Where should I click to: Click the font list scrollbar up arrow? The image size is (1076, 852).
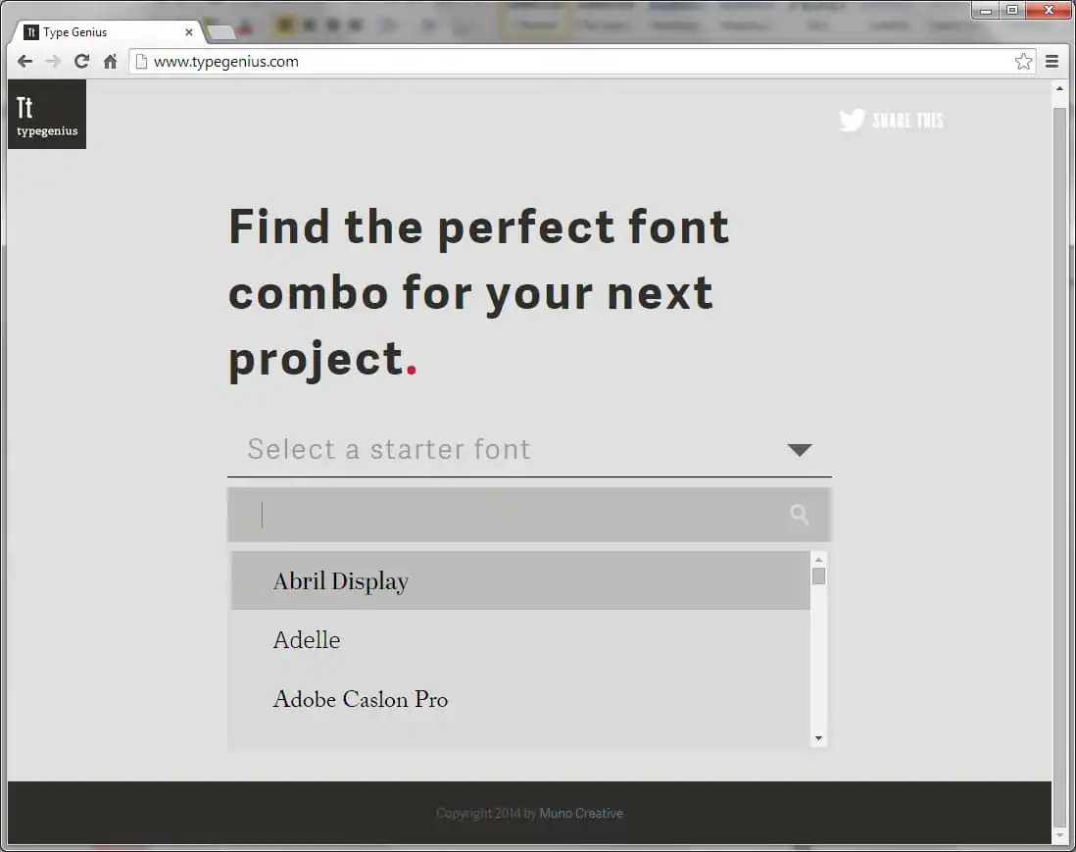pyautogui.click(x=818, y=560)
